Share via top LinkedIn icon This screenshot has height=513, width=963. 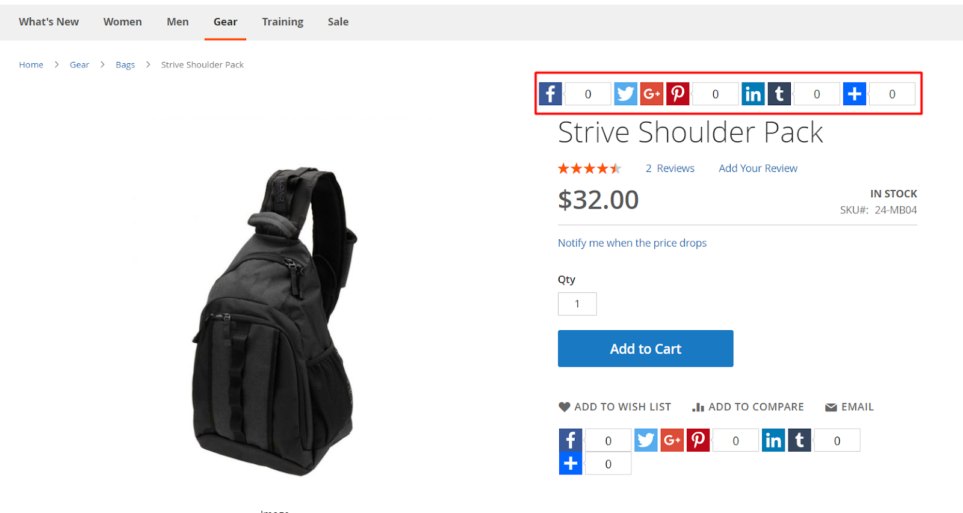click(x=753, y=94)
